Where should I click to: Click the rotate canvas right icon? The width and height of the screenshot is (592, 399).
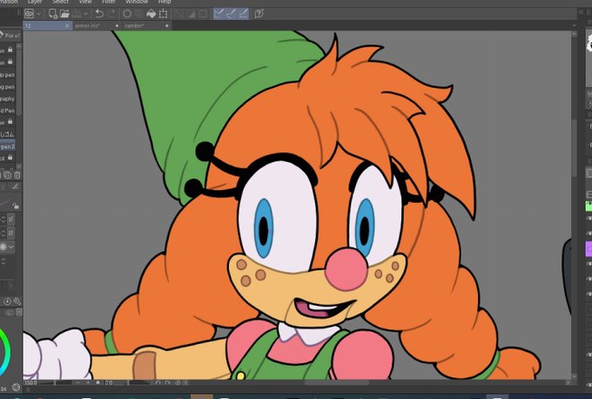pyautogui.click(x=168, y=382)
